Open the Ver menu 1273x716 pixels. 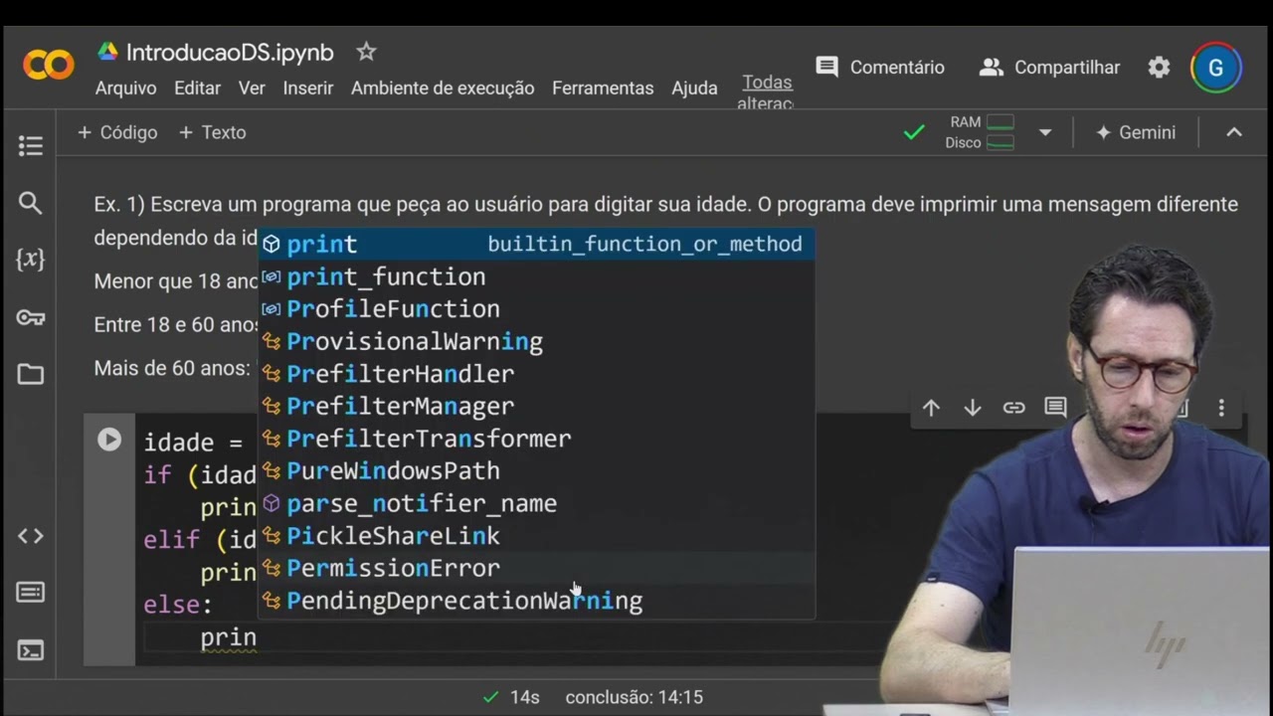[x=252, y=89]
